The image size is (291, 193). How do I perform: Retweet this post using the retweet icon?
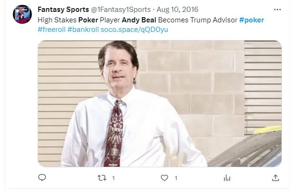click(102, 178)
